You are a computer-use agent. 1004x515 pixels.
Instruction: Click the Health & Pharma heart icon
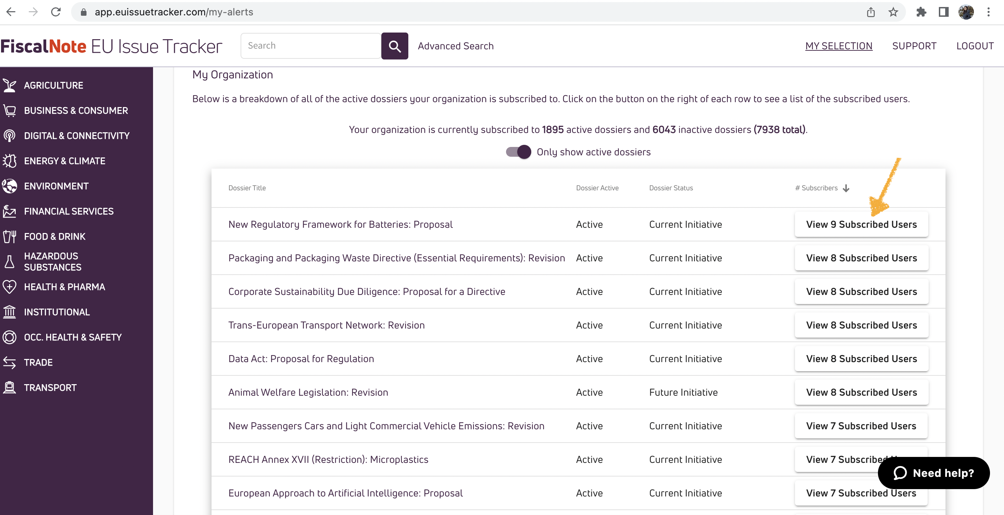(x=9, y=287)
